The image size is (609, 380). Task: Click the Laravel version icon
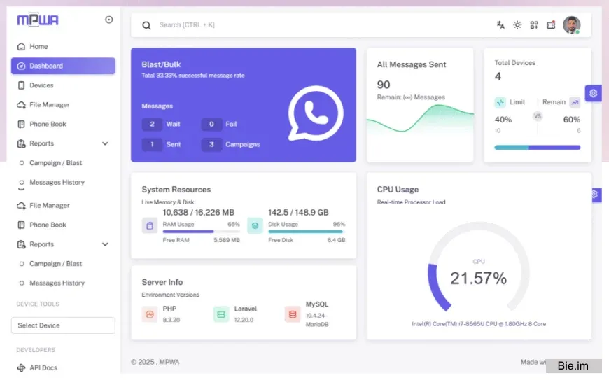221,314
